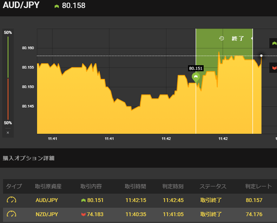Screen dimensions: 277x223
Task: Click the current price 80.158 in header
Action: tap(73, 6)
